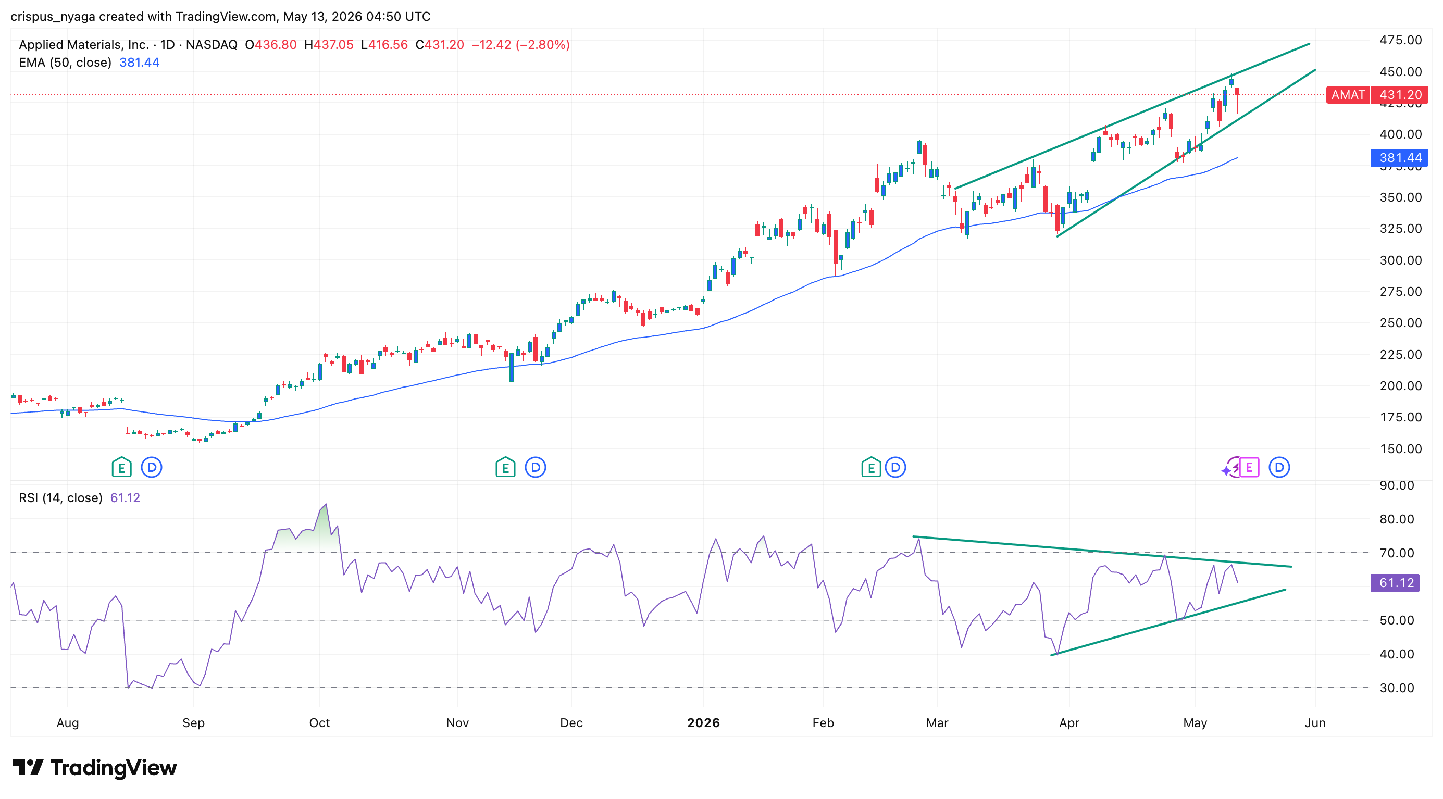Click the red AMAT ticker tag
This screenshot has width=1443, height=799.
(x=1348, y=95)
